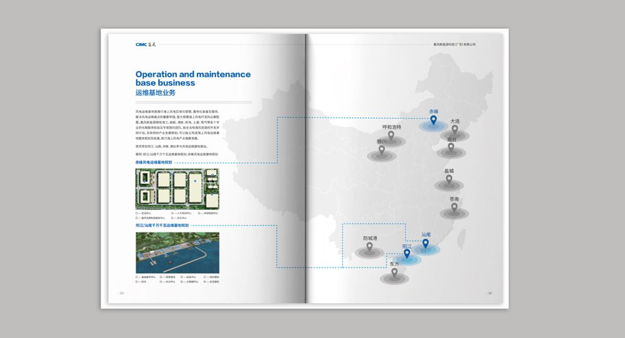The height and width of the screenshot is (338, 625).
Task: Select the Fangchenggang (防城港) location pin
Action: tap(369, 247)
